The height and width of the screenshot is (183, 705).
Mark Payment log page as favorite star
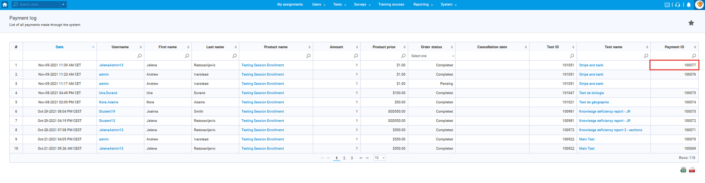(691, 23)
